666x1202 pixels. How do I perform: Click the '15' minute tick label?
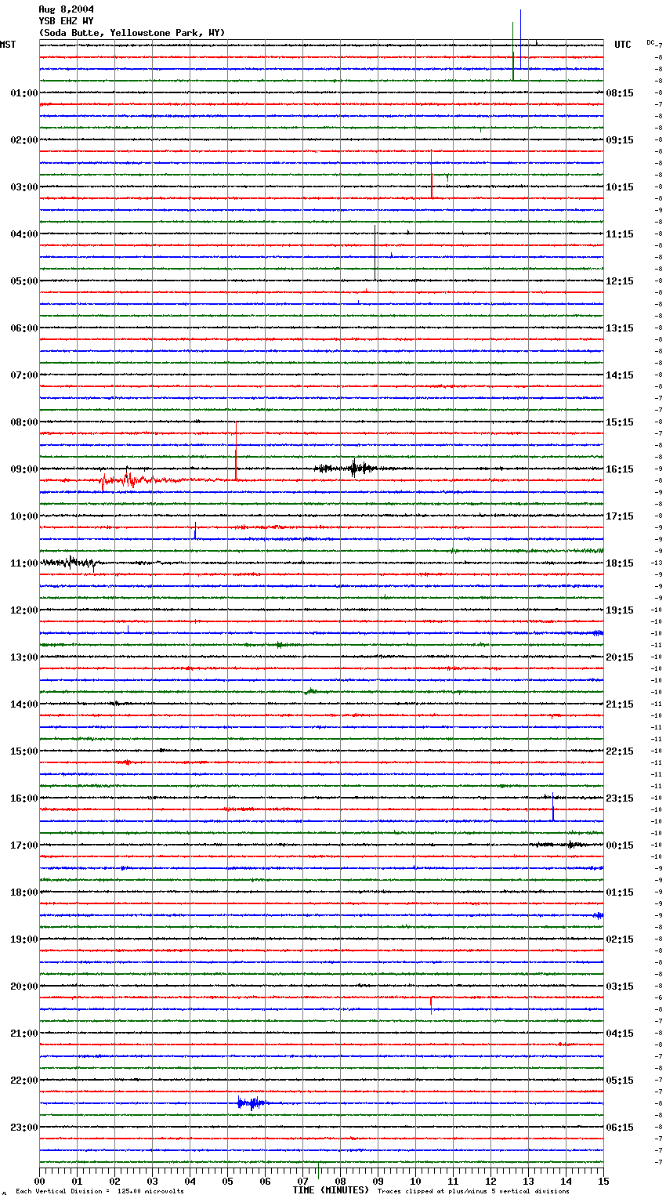[x=603, y=1181]
